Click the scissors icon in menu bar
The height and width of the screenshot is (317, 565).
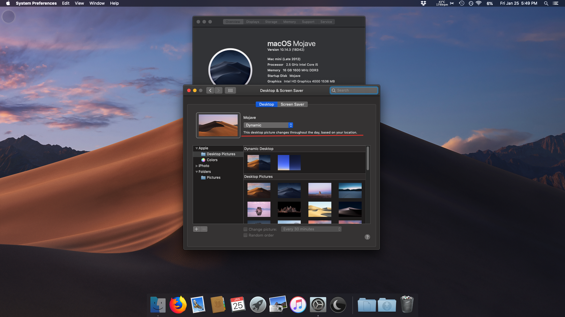[x=452, y=3]
